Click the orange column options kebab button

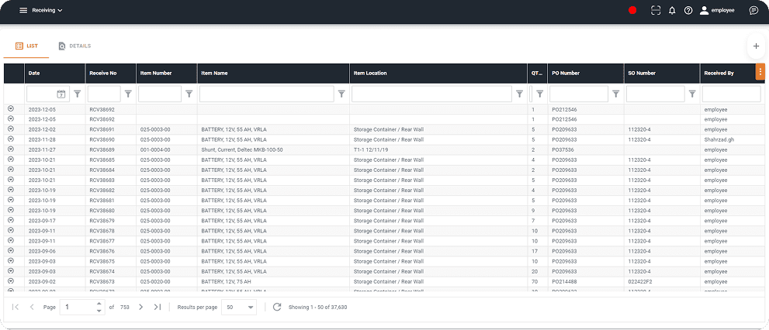click(x=760, y=72)
